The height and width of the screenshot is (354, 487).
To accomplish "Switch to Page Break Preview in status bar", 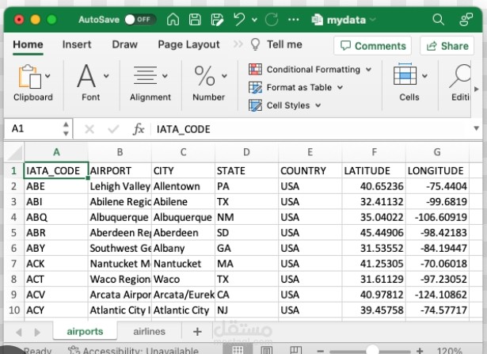I will [x=295, y=350].
